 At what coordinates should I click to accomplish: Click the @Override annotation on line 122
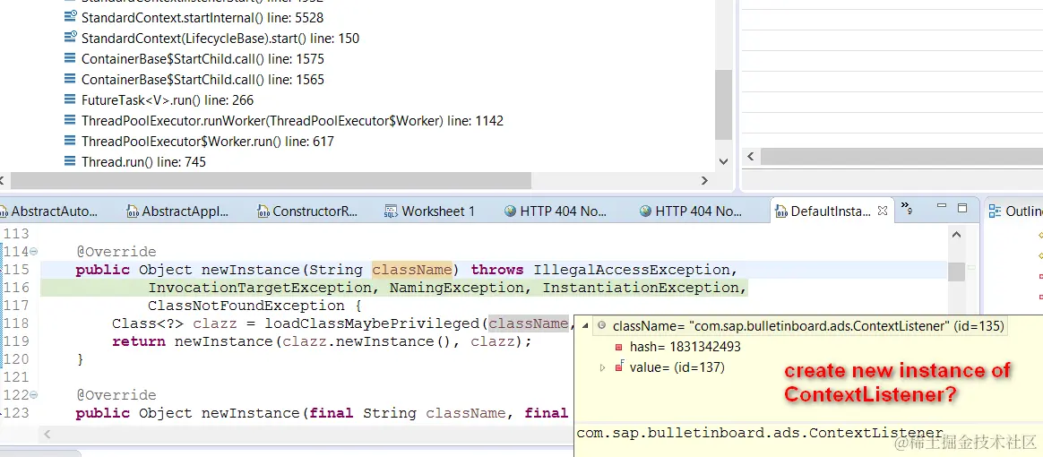pos(116,395)
